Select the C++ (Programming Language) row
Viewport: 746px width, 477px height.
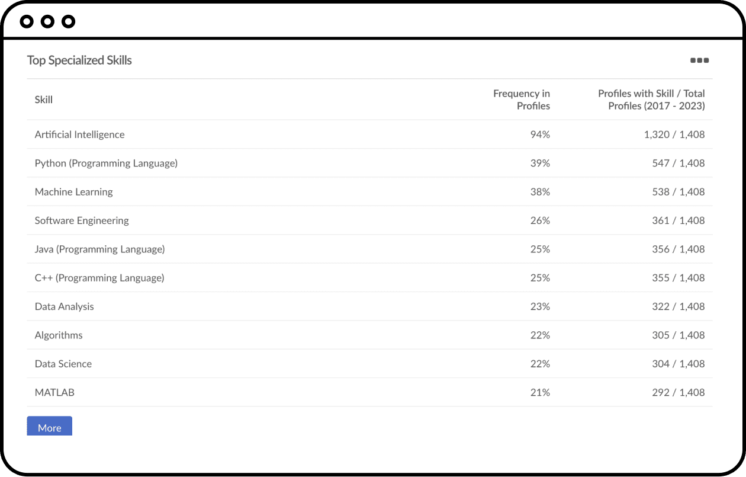[369, 278]
